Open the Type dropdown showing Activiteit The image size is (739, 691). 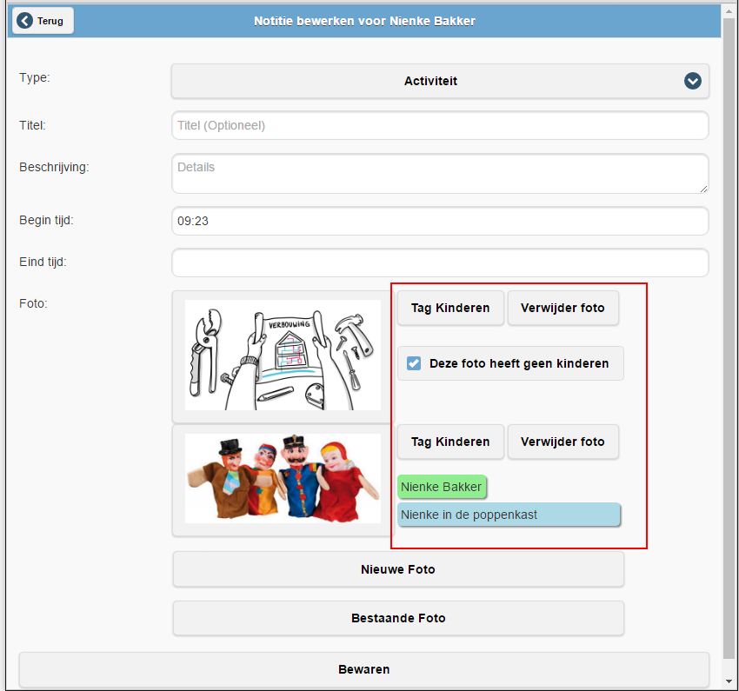(430, 81)
